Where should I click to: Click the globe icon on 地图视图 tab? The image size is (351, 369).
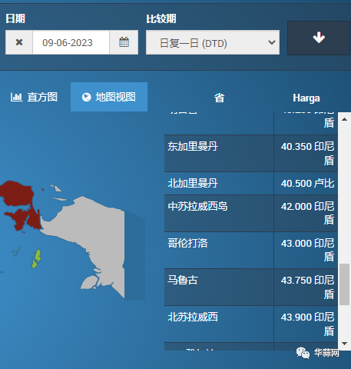pos(87,97)
